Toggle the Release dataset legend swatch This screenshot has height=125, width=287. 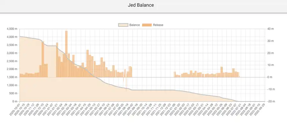(x=147, y=25)
